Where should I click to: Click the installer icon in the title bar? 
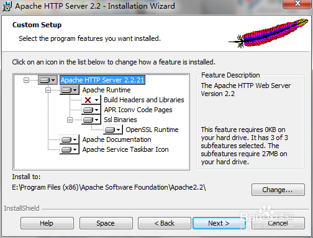7,6
